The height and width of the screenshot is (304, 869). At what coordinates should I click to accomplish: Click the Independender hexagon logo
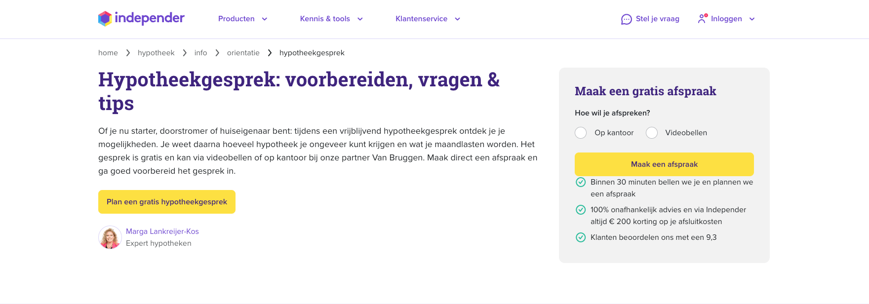105,19
